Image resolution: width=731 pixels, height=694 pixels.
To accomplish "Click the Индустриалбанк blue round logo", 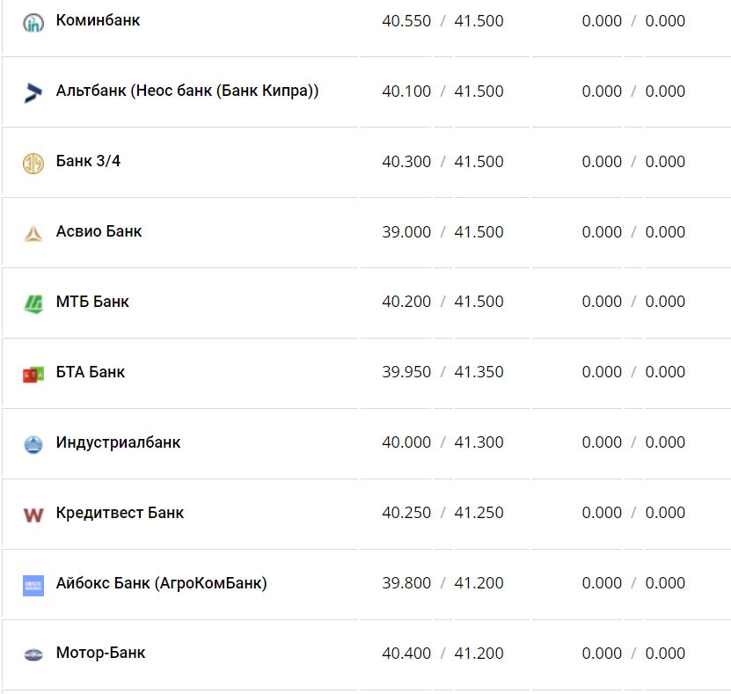I will point(33,444).
